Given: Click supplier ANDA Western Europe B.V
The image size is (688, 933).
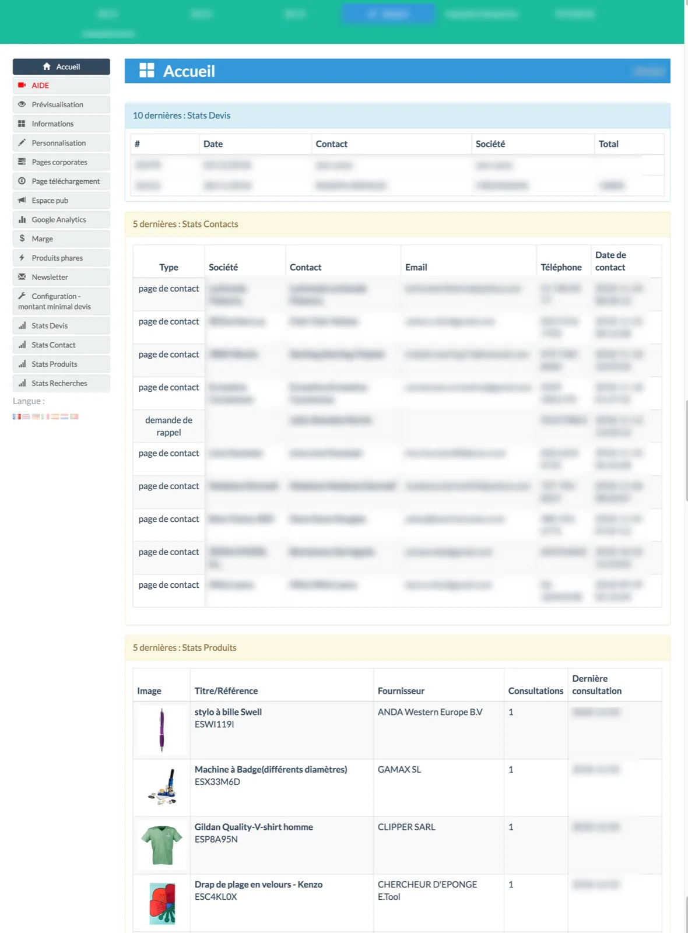Looking at the screenshot, I should (430, 712).
